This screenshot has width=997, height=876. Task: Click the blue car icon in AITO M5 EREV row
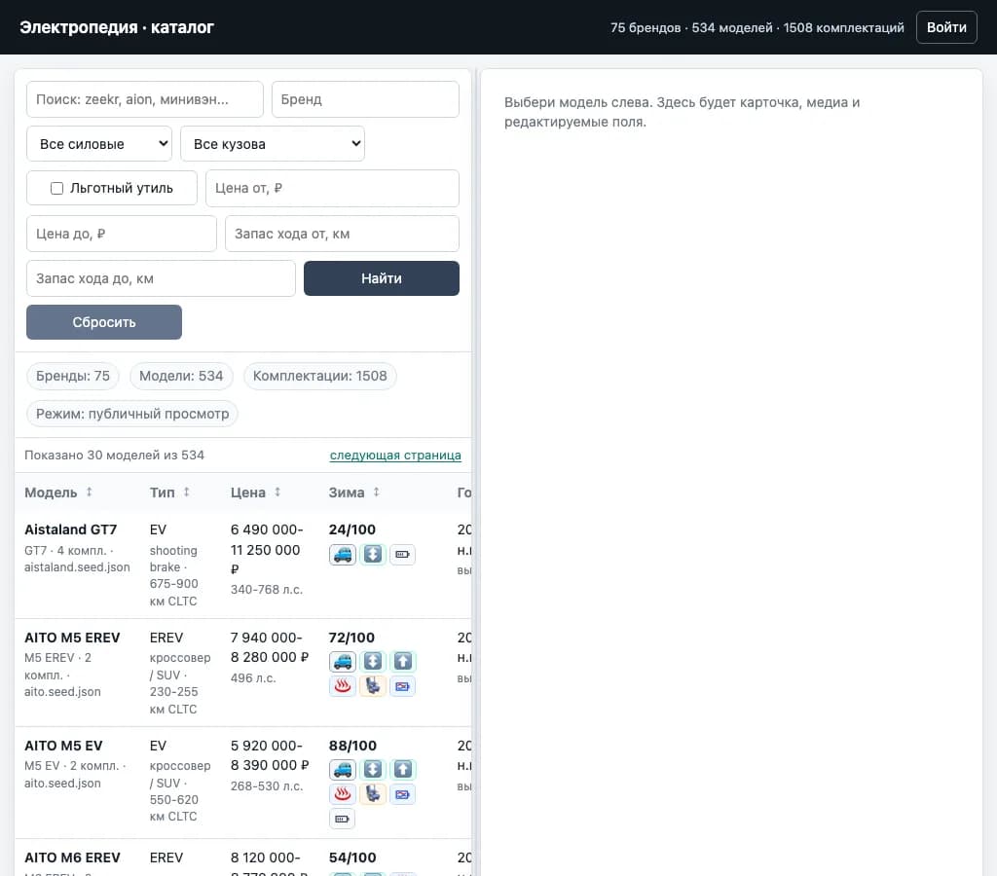pyautogui.click(x=342, y=662)
